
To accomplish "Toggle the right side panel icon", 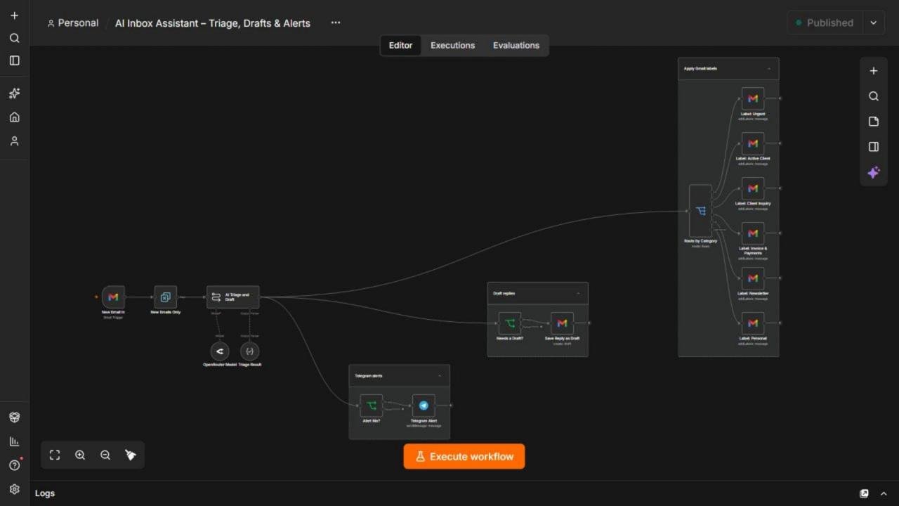I will (874, 147).
